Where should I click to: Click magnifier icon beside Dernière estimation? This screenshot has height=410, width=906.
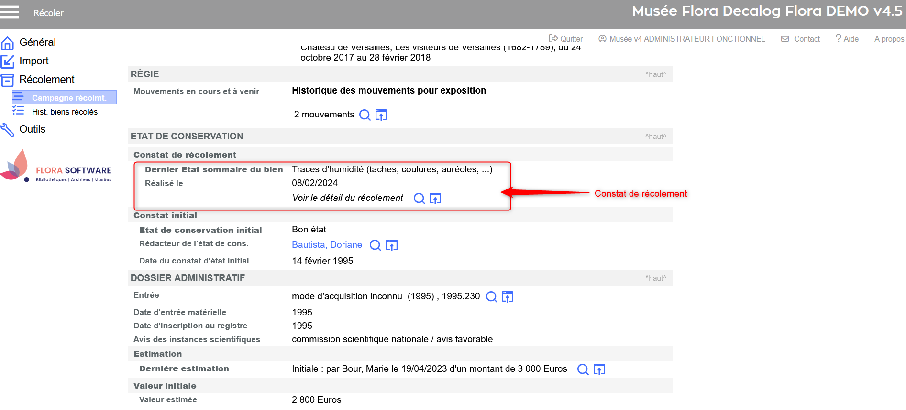coord(583,369)
